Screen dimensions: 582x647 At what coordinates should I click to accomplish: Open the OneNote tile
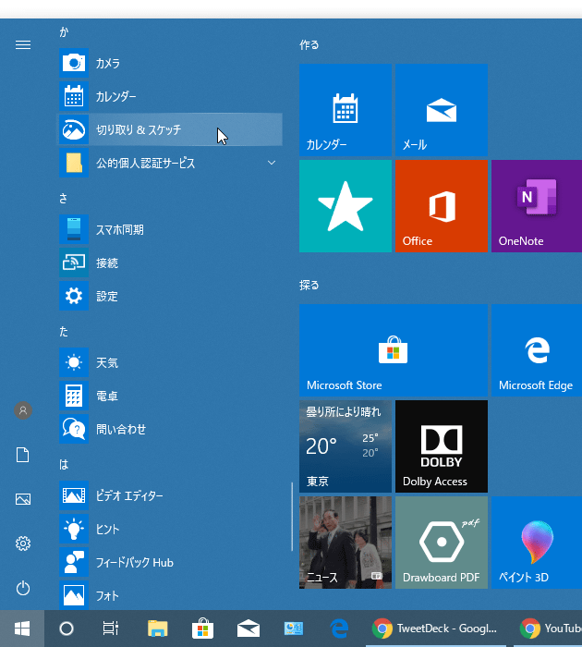(537, 206)
